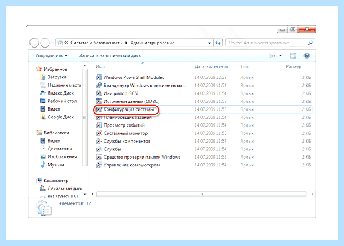Sort by the Имя column header

(x=100, y=66)
